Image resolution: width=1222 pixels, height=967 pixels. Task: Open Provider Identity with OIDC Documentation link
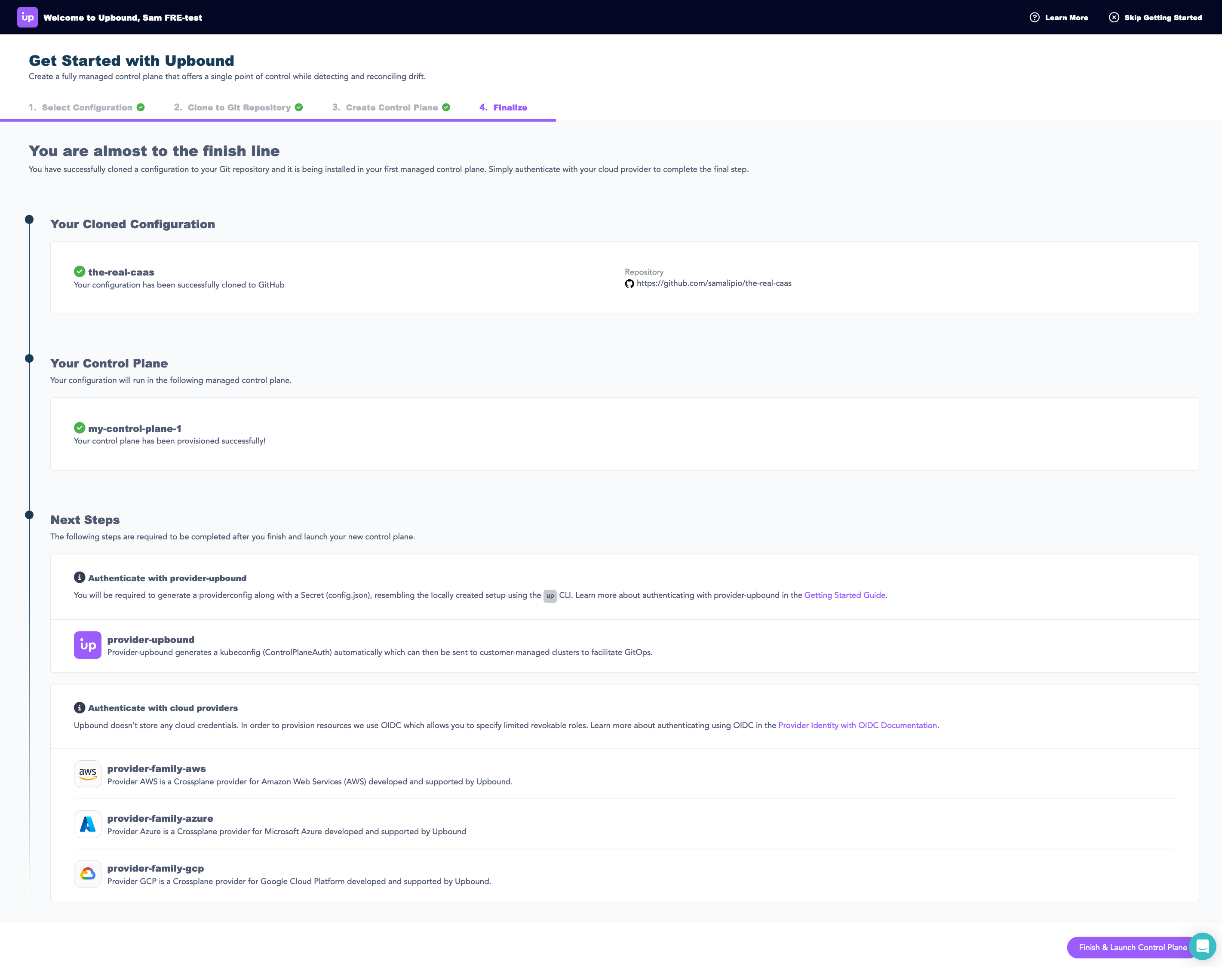tap(857, 725)
